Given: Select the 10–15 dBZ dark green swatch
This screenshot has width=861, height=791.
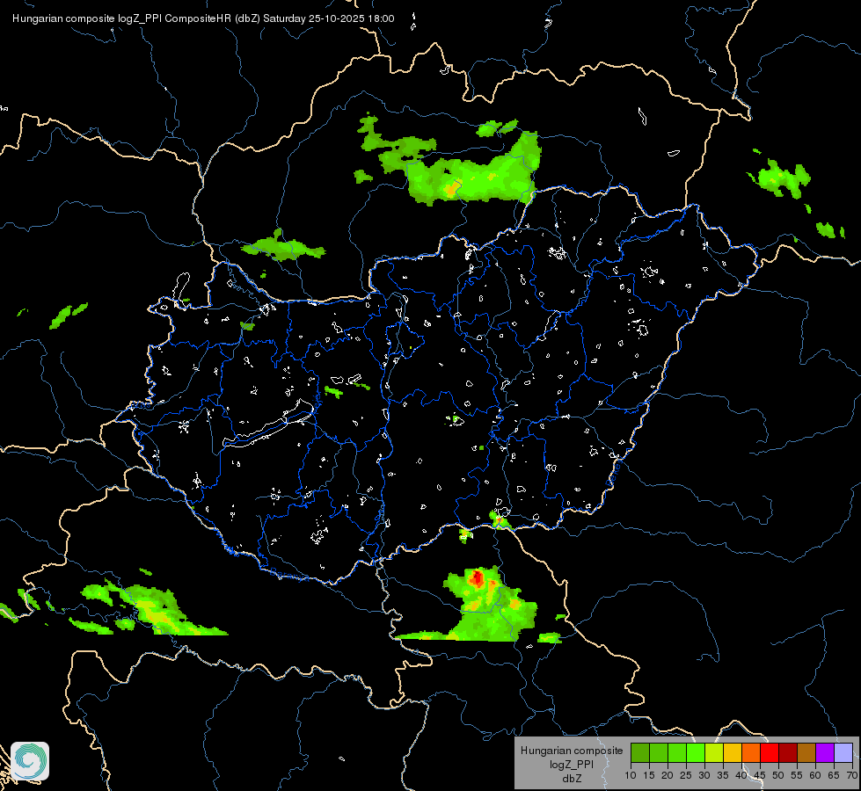Looking at the screenshot, I should pos(639,752).
